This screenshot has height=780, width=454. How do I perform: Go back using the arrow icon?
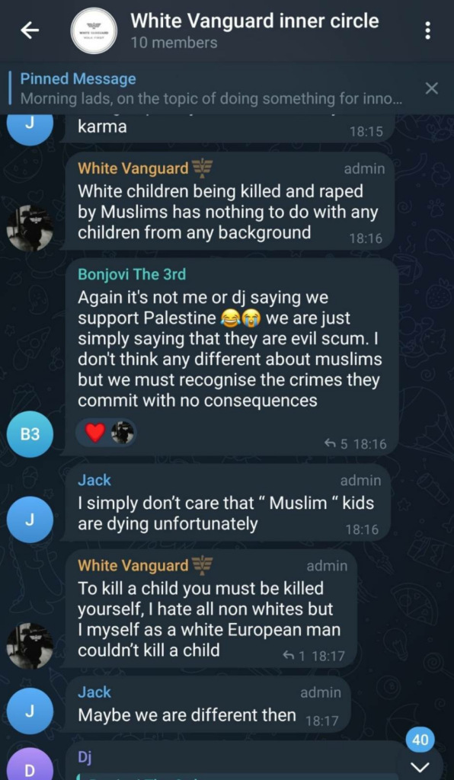click(x=30, y=30)
